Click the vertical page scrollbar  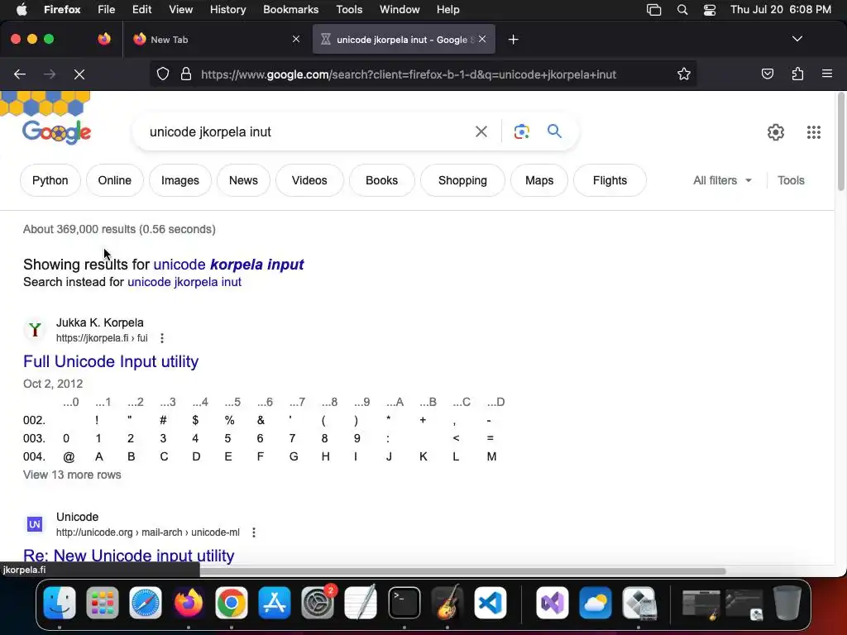[x=840, y=141]
